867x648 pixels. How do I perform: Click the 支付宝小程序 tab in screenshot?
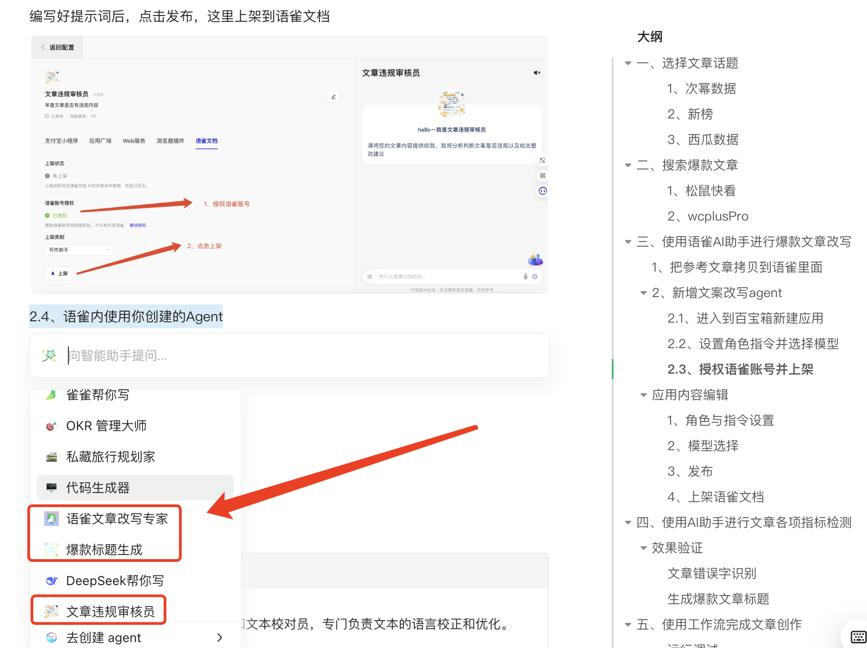[x=62, y=141]
